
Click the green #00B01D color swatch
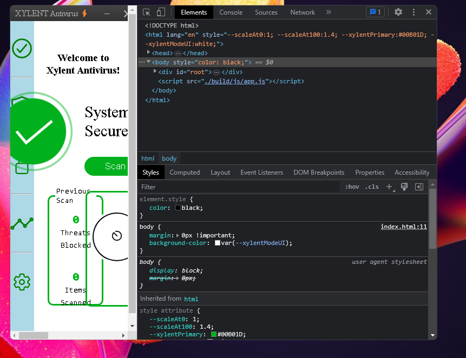214,335
